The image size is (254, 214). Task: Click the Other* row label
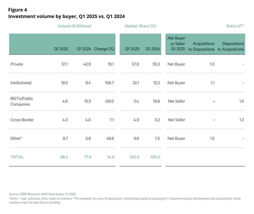[16, 138]
